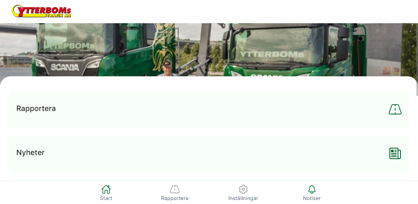
Task: Click the man wearing a cap in banner
Action: click(x=167, y=69)
